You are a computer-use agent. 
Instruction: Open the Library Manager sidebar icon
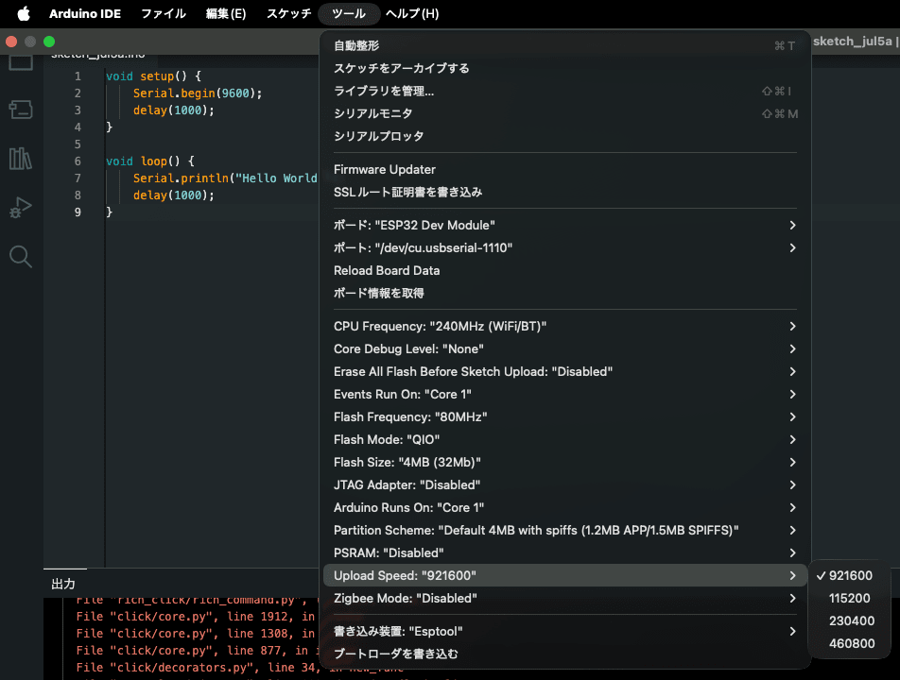click(21, 159)
